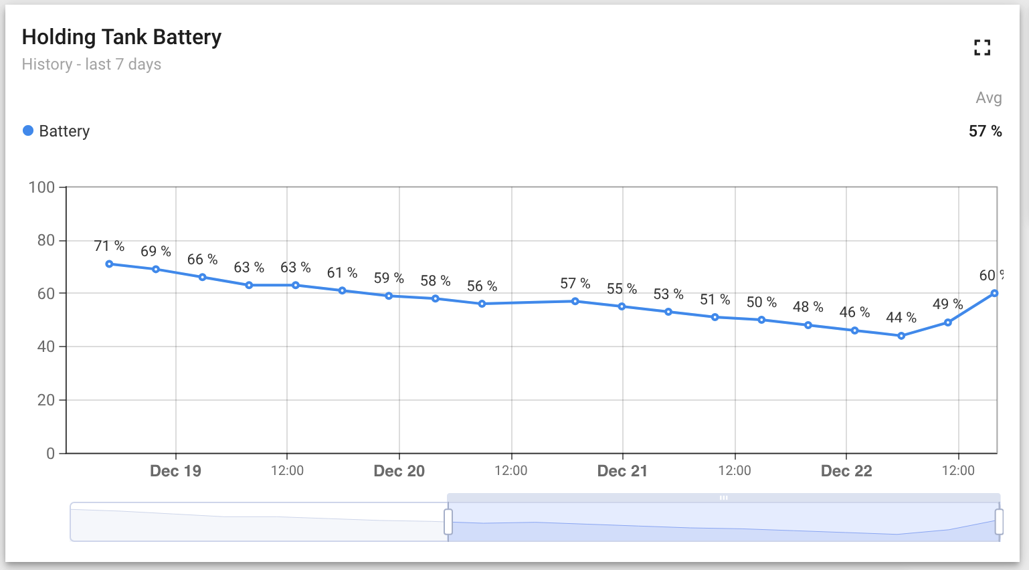Click the Dec 20 axis label
The height and width of the screenshot is (570, 1029).
(x=399, y=471)
